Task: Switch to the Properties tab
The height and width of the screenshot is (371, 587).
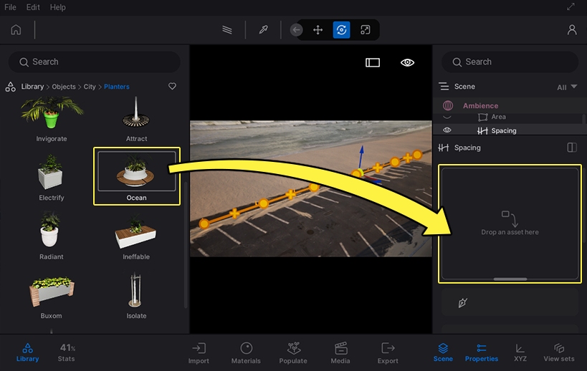Action: click(481, 352)
